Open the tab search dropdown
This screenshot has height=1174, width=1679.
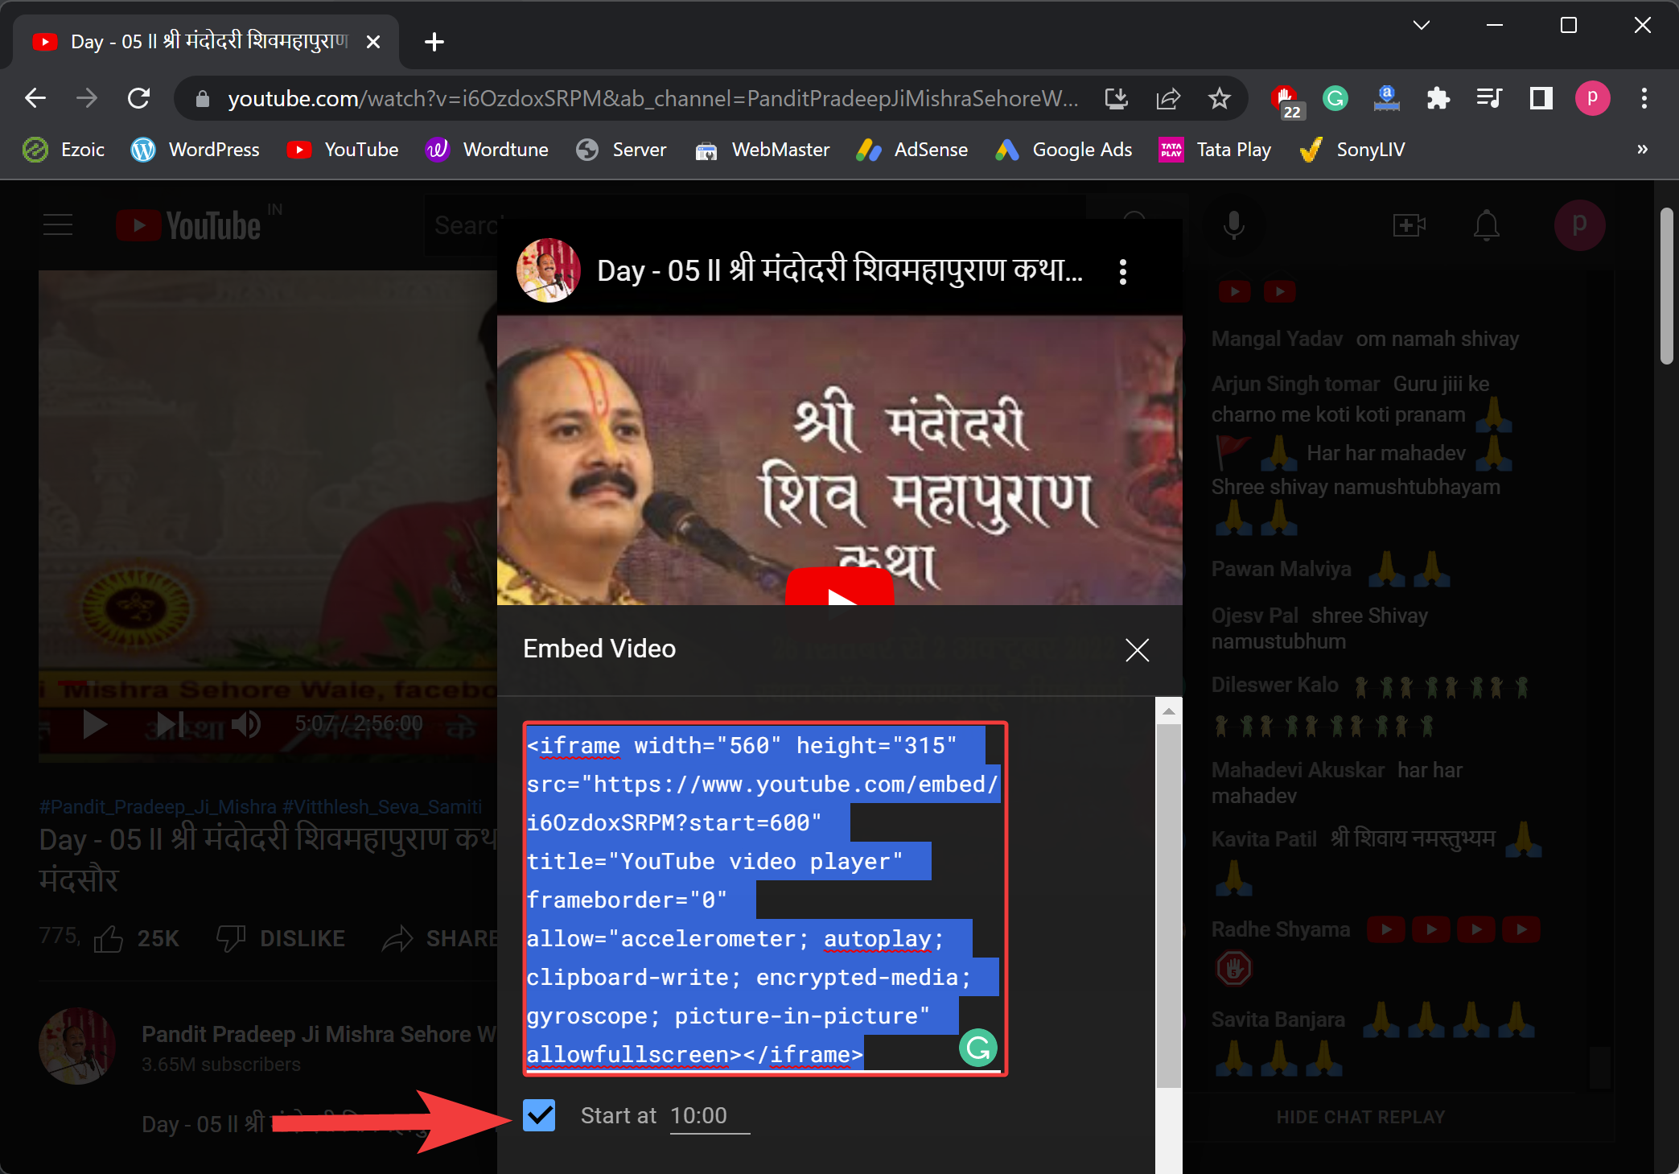pos(1422,25)
